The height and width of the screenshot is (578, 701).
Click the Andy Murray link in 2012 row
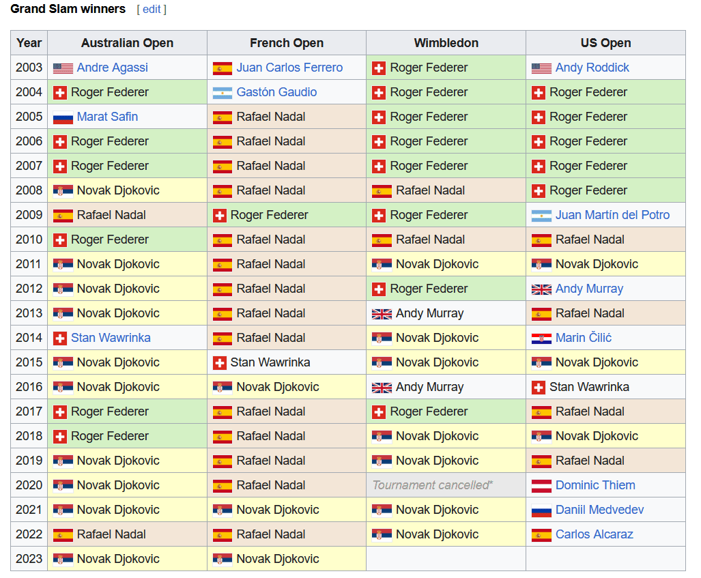pos(589,289)
